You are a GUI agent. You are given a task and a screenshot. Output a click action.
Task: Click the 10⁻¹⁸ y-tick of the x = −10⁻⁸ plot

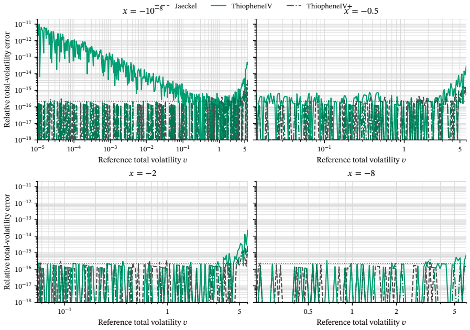tap(24, 139)
